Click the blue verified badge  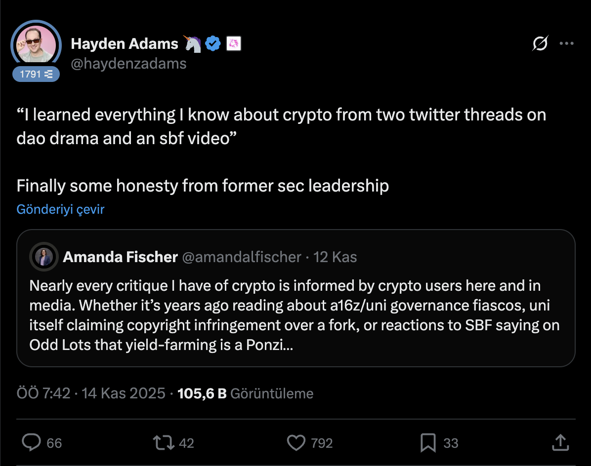point(213,44)
